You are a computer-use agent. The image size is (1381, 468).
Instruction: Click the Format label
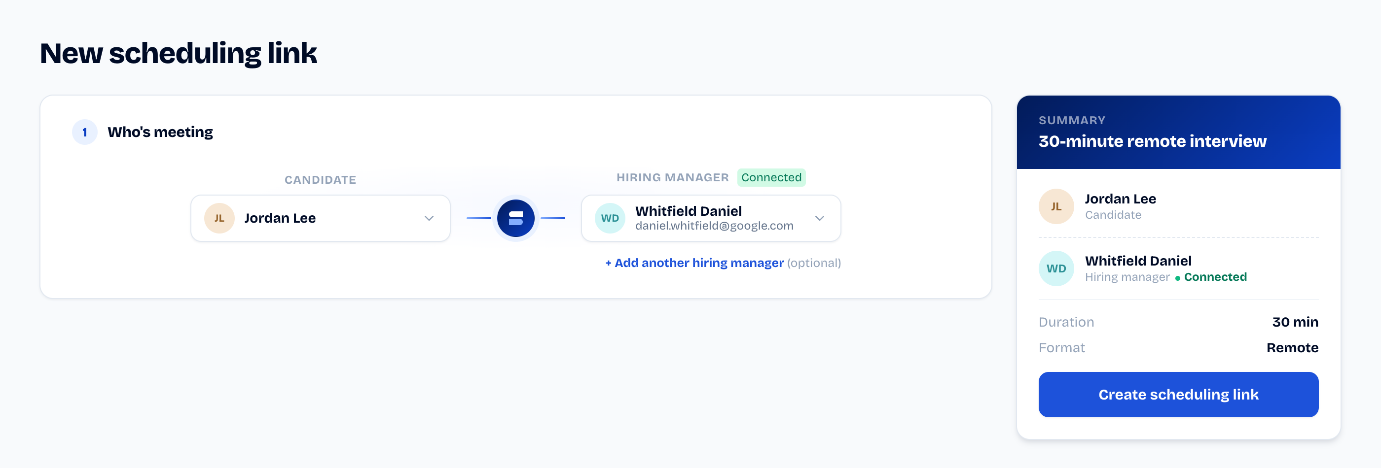(x=1061, y=347)
